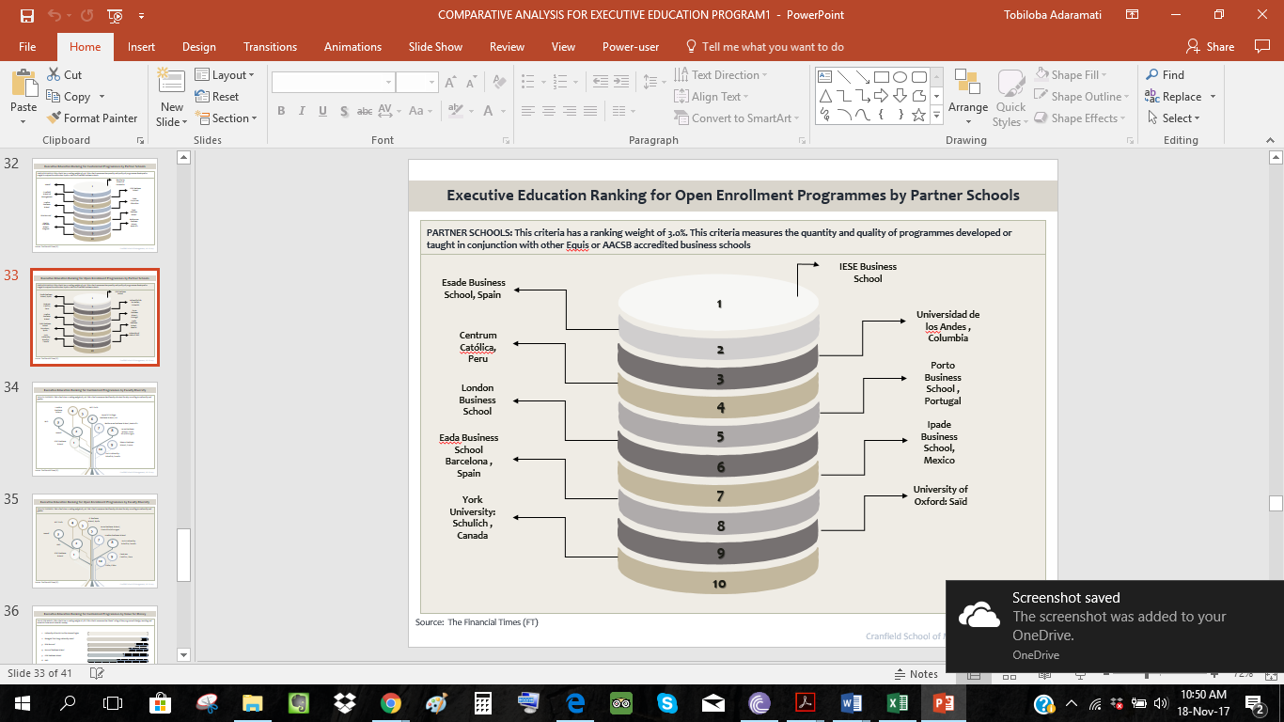Viewport: 1284px width, 722px height.
Task: Click the Notes button in status bar
Action: point(916,673)
